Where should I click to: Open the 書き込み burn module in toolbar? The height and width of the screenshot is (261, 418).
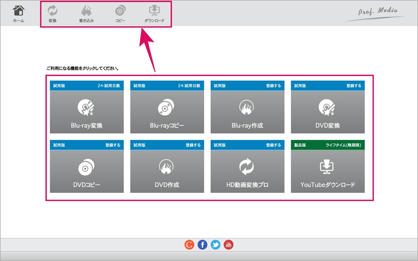86,14
